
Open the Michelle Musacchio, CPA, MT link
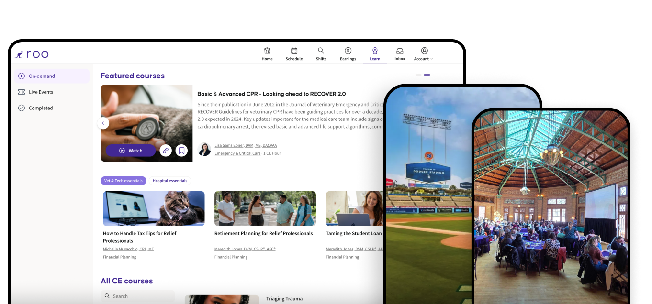(129, 249)
